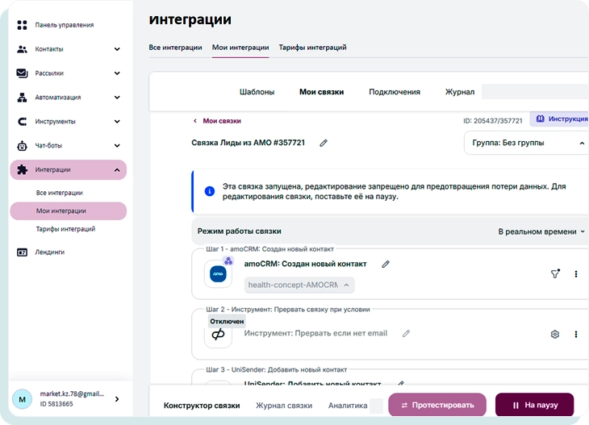Select the Мои интеграции top tab
The width and height of the screenshot is (589, 425).
coord(240,48)
